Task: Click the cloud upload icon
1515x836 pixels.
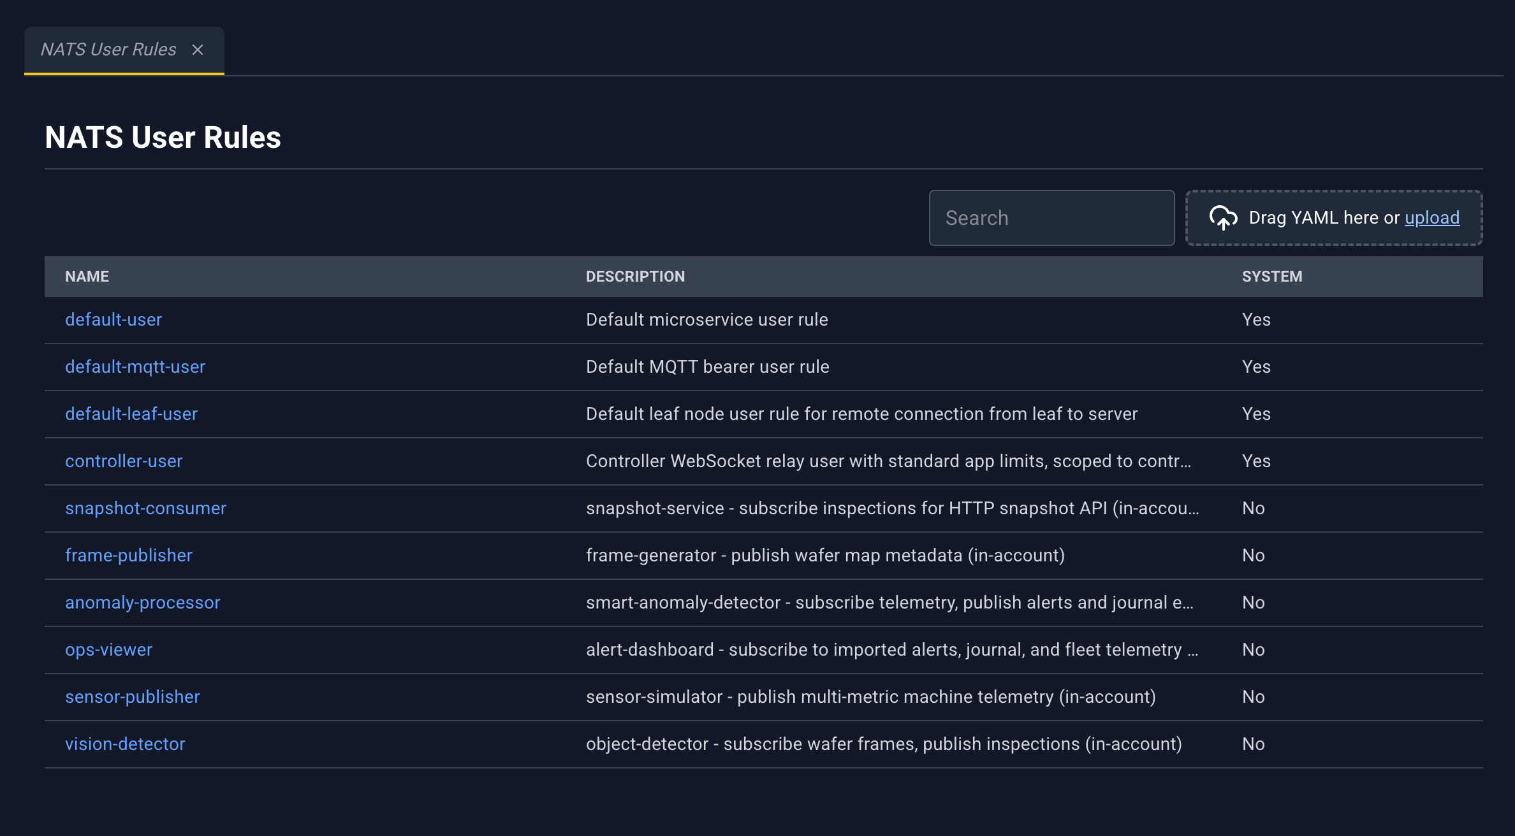Action: pos(1223,218)
